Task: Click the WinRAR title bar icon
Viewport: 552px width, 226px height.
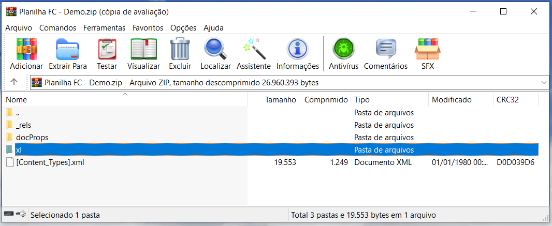Action: pos(11,11)
